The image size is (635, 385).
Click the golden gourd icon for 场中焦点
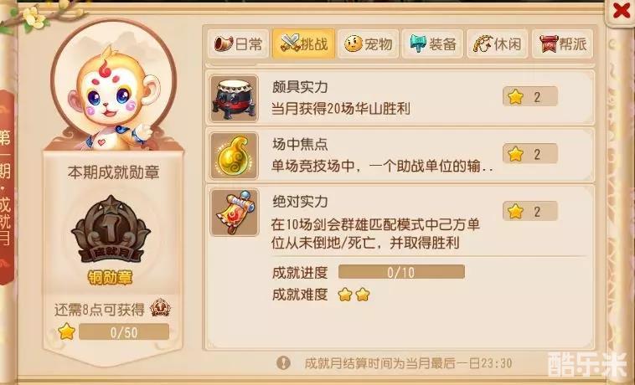pos(234,156)
